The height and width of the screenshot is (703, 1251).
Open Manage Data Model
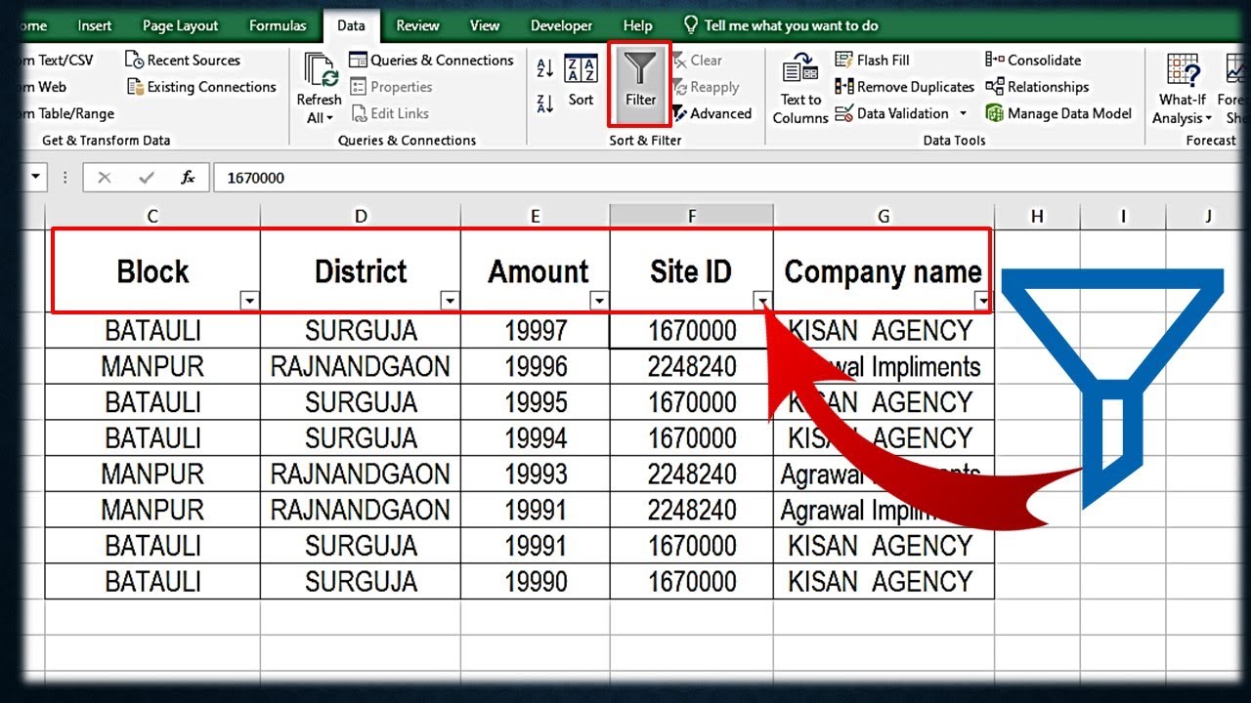[1058, 113]
